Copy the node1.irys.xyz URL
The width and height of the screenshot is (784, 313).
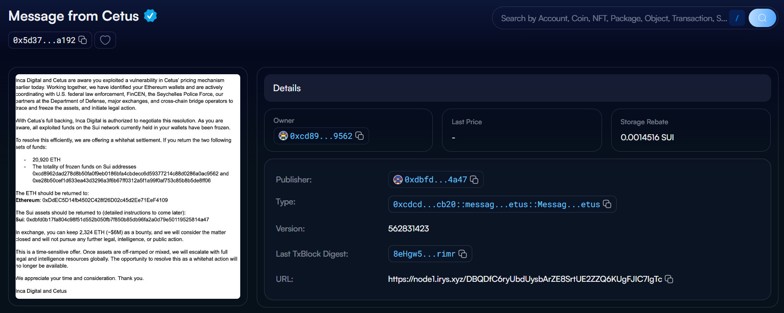pos(669,279)
